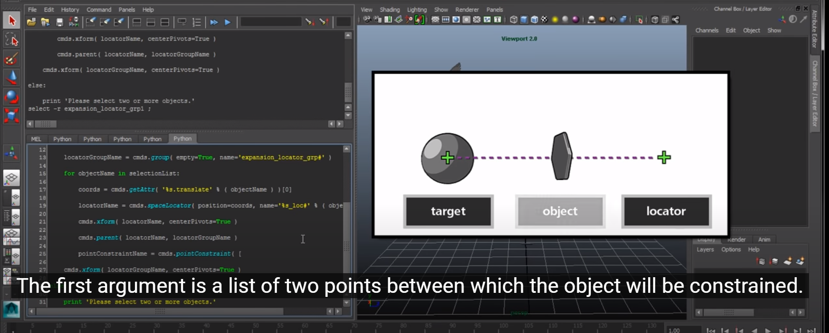Click the Clear All icon

click(x=119, y=22)
